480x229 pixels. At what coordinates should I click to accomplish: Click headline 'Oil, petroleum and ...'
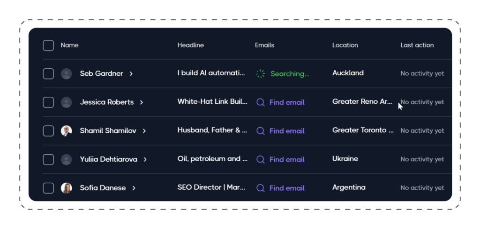point(212,159)
